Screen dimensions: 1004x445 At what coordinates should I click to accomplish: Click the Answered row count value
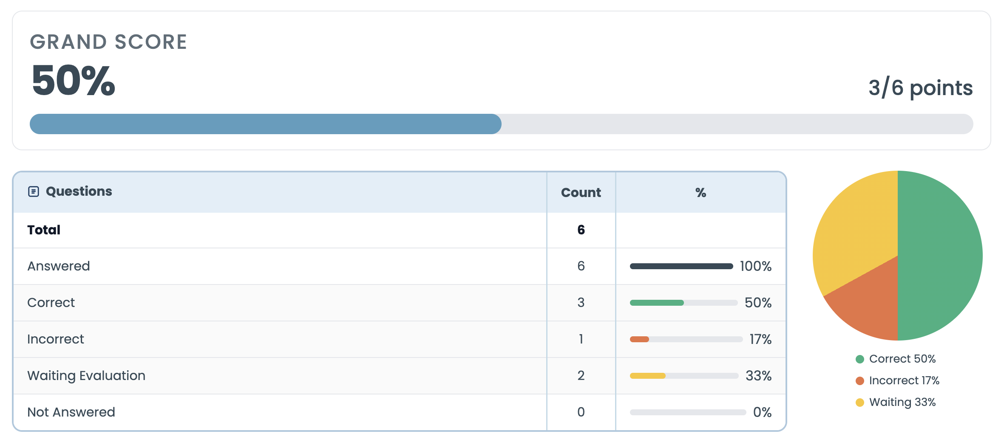(581, 266)
